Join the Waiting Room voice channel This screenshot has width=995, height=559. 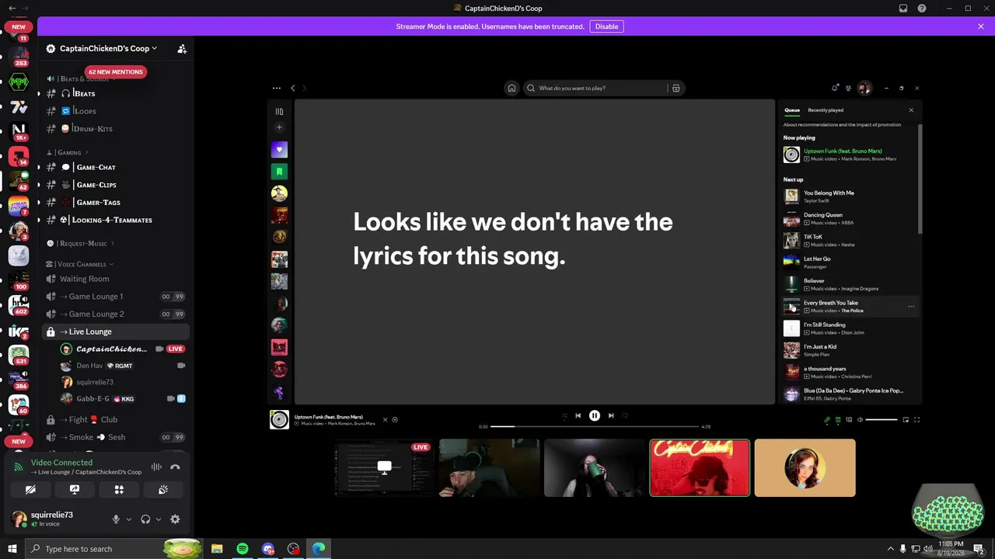pos(115,279)
